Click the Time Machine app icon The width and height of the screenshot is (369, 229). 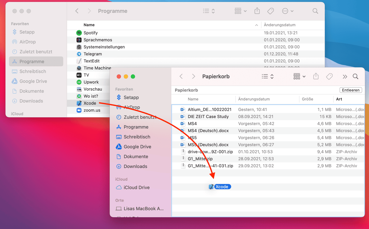pos(79,68)
